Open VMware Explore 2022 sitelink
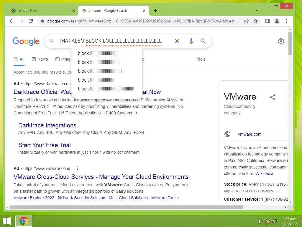302x227 pixels. click(x=34, y=198)
